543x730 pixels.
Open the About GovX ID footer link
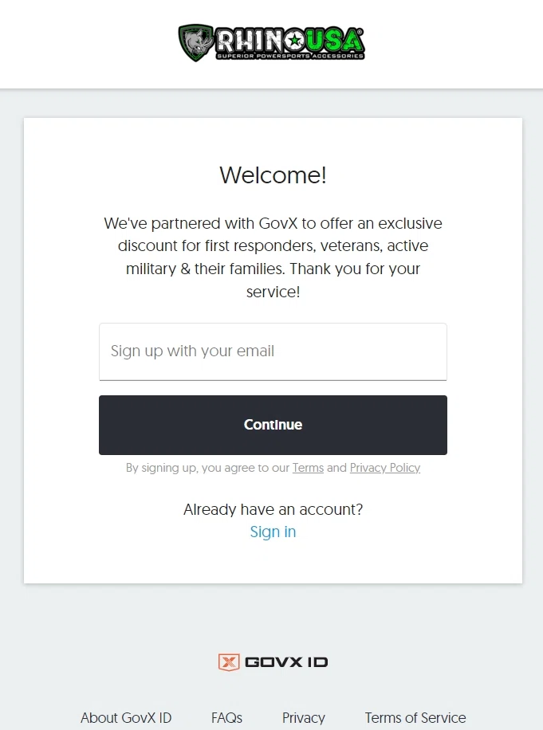pyautogui.click(x=126, y=717)
